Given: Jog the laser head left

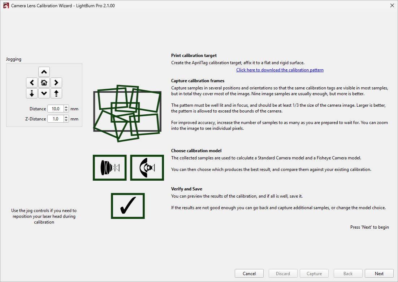Looking at the screenshot, I should pos(32,83).
